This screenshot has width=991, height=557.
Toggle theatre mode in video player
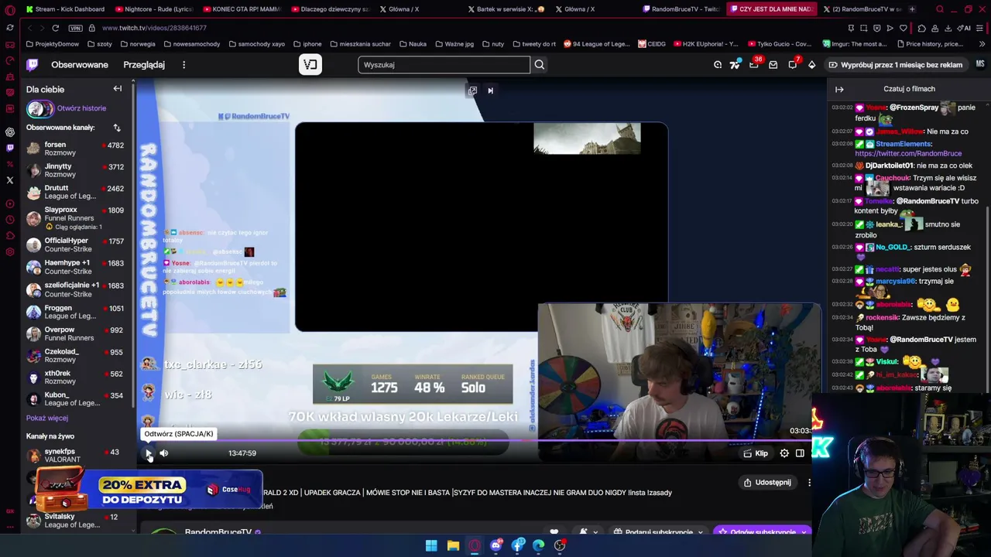point(800,453)
